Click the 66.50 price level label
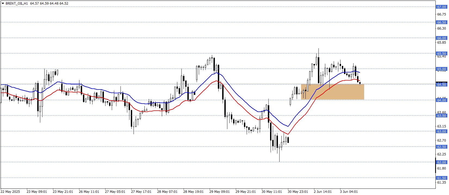This screenshot has width=449, height=195. [x=441, y=23]
